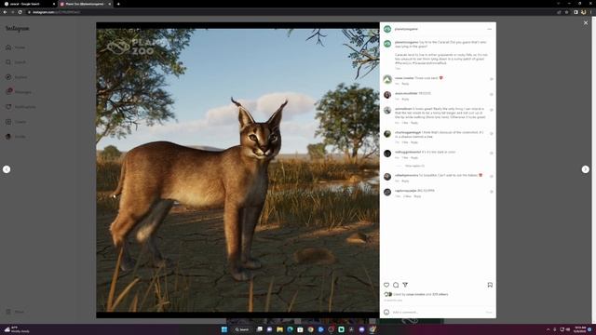Open the taskbar clock and date
This screenshot has height=335, width=596.
pyautogui.click(x=579, y=329)
